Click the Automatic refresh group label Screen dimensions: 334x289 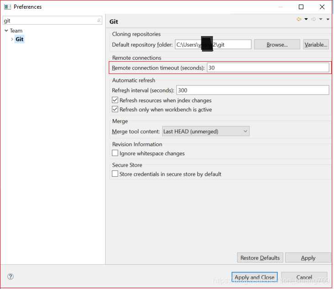[133, 80]
